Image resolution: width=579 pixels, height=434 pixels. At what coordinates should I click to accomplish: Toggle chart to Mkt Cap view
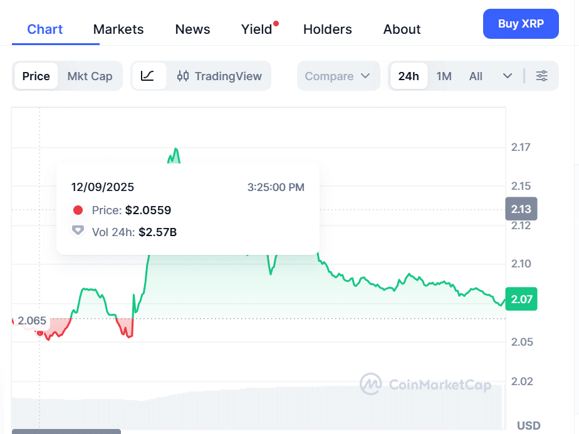(x=90, y=76)
